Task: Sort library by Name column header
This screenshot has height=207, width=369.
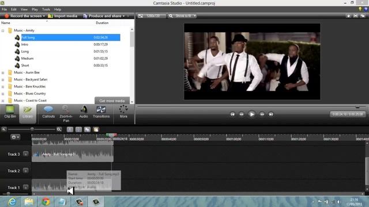Action: tap(6, 23)
